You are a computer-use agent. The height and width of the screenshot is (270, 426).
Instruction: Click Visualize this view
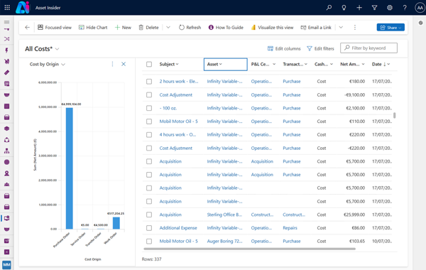pyautogui.click(x=272, y=27)
